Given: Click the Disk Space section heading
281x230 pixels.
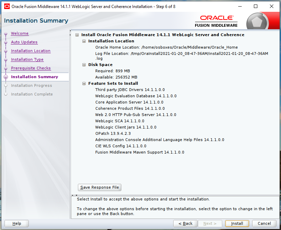Looking at the screenshot, I should pyautogui.click(x=101, y=65).
